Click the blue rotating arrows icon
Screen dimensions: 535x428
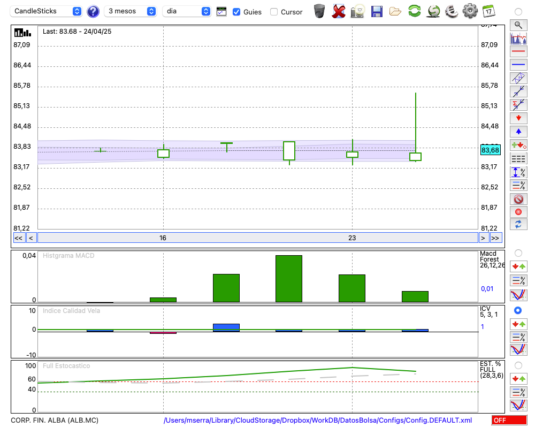(x=518, y=225)
